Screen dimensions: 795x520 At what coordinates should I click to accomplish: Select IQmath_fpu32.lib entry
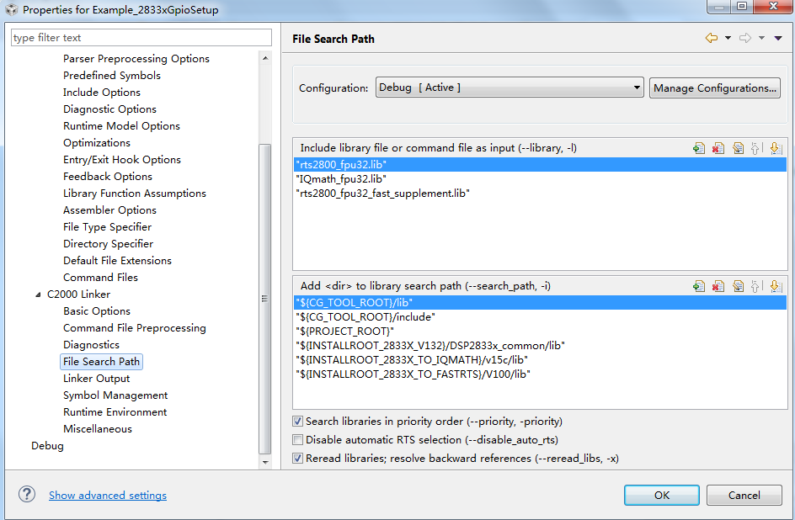click(540, 178)
